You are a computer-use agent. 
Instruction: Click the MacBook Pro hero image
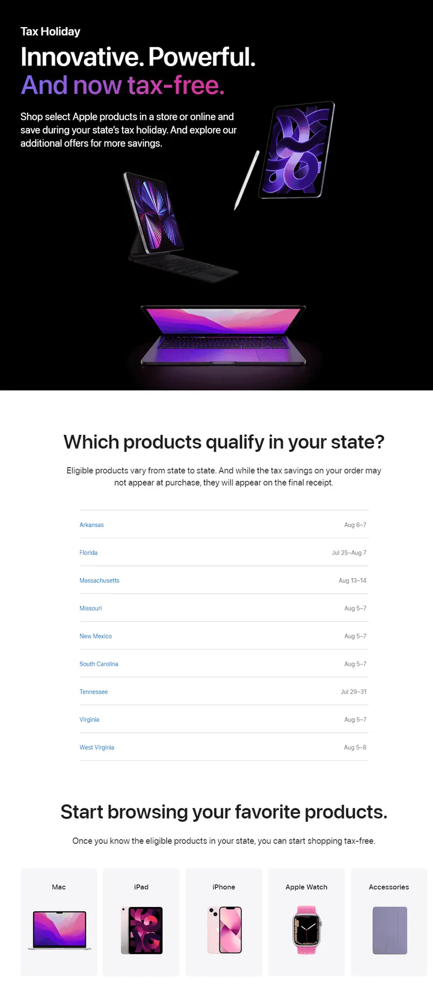click(223, 336)
